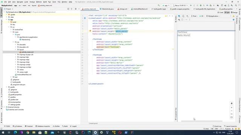
Task: Open the File menu
Action: pyautogui.click(x=6, y=2)
